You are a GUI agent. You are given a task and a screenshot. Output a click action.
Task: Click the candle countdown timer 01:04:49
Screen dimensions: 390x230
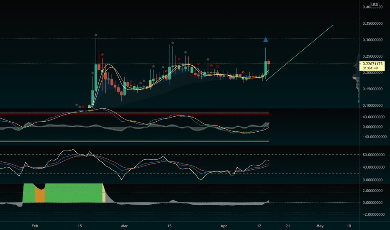pyautogui.click(x=370, y=68)
